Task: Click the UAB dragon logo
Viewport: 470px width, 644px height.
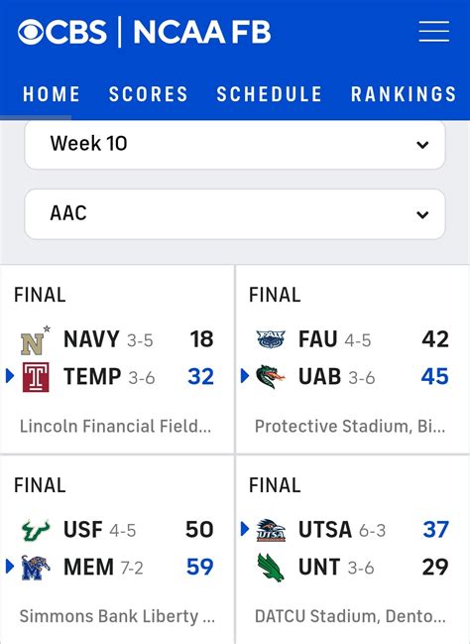Action: point(271,376)
